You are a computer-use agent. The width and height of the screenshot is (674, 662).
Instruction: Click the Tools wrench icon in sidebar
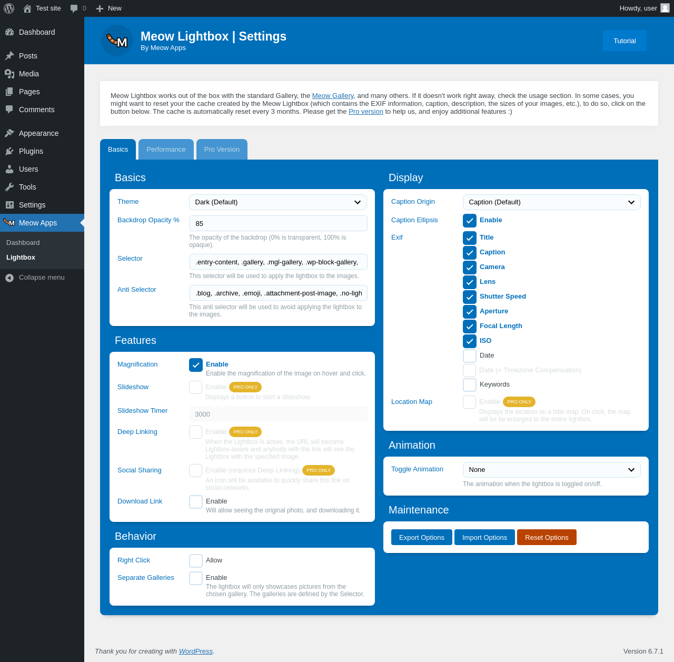pos(9,187)
